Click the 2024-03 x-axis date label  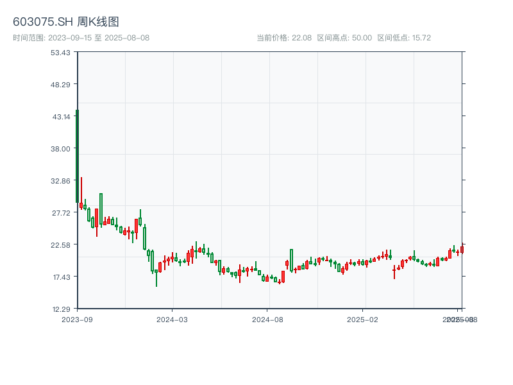point(172,319)
